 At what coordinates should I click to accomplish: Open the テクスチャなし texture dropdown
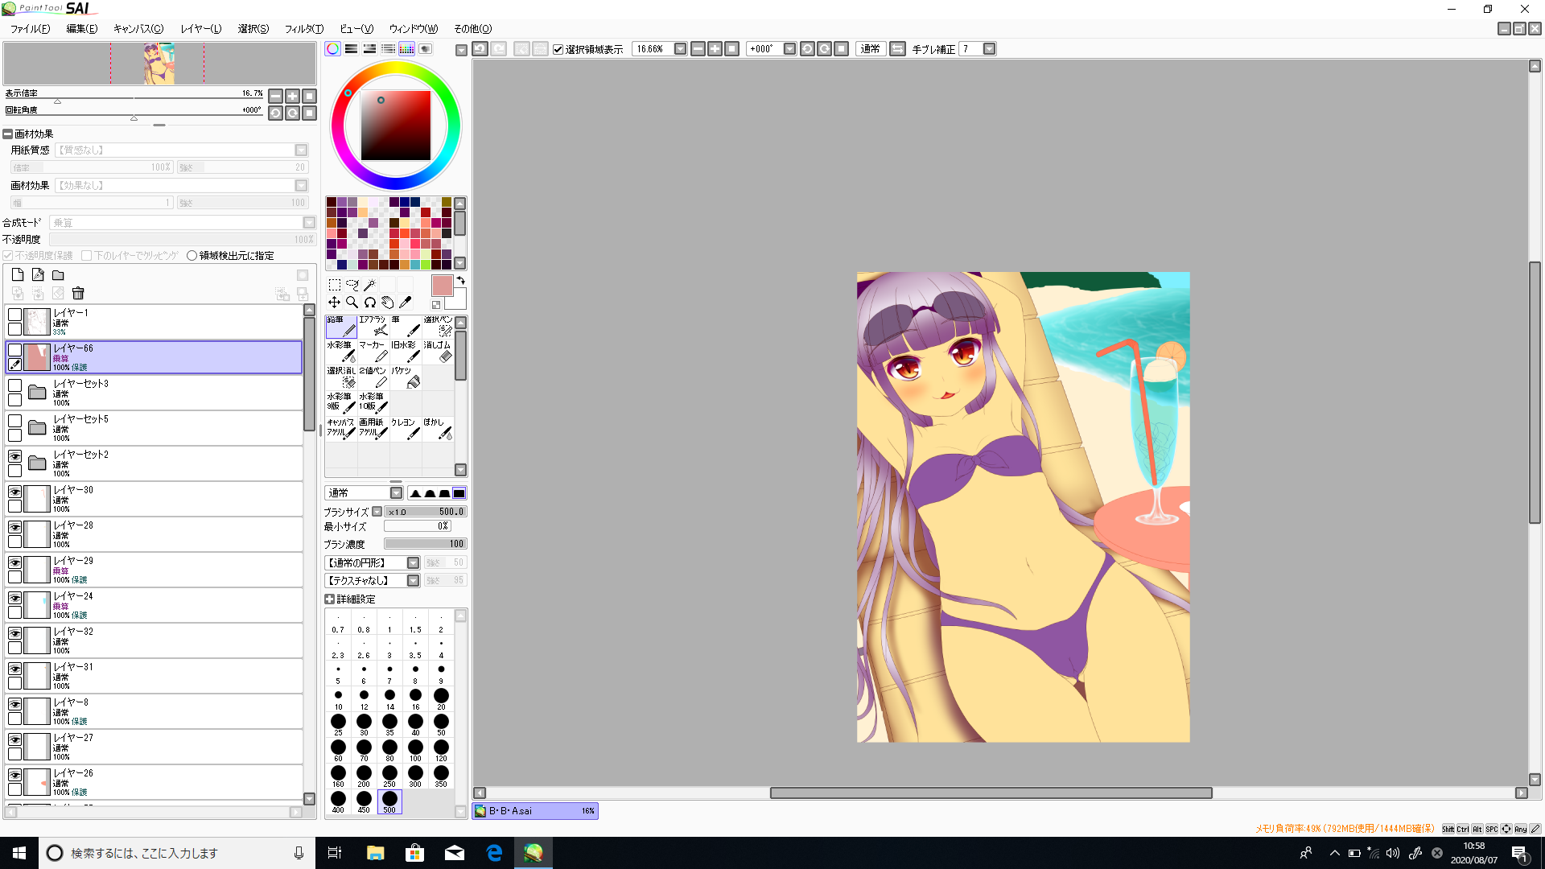[413, 581]
